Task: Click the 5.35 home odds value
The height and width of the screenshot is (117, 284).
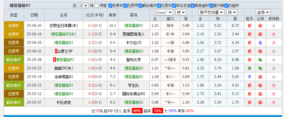Action: 200,68
